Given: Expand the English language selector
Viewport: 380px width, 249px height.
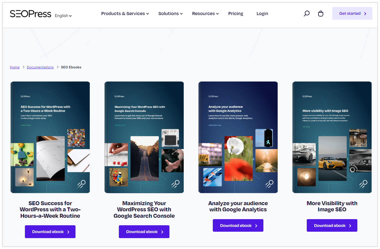Looking at the screenshot, I should (x=63, y=16).
